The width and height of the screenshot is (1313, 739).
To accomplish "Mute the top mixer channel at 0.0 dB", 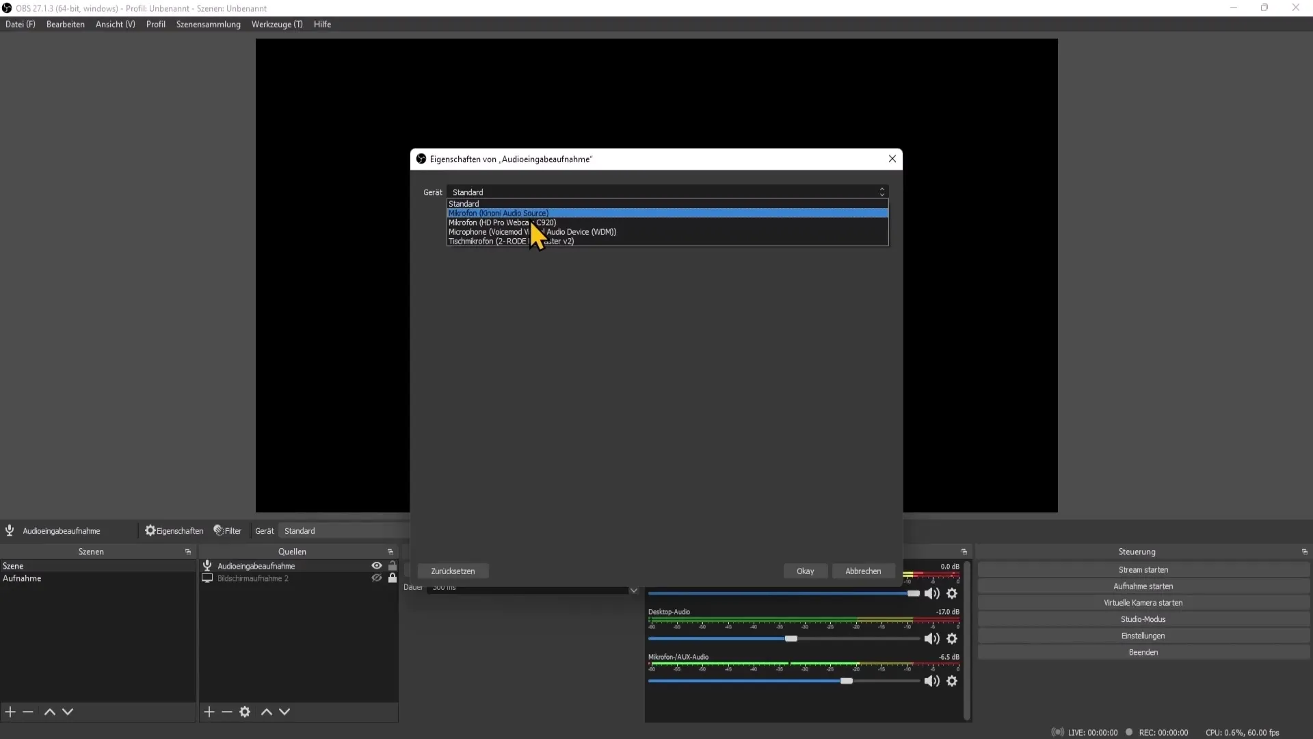I will point(931,593).
